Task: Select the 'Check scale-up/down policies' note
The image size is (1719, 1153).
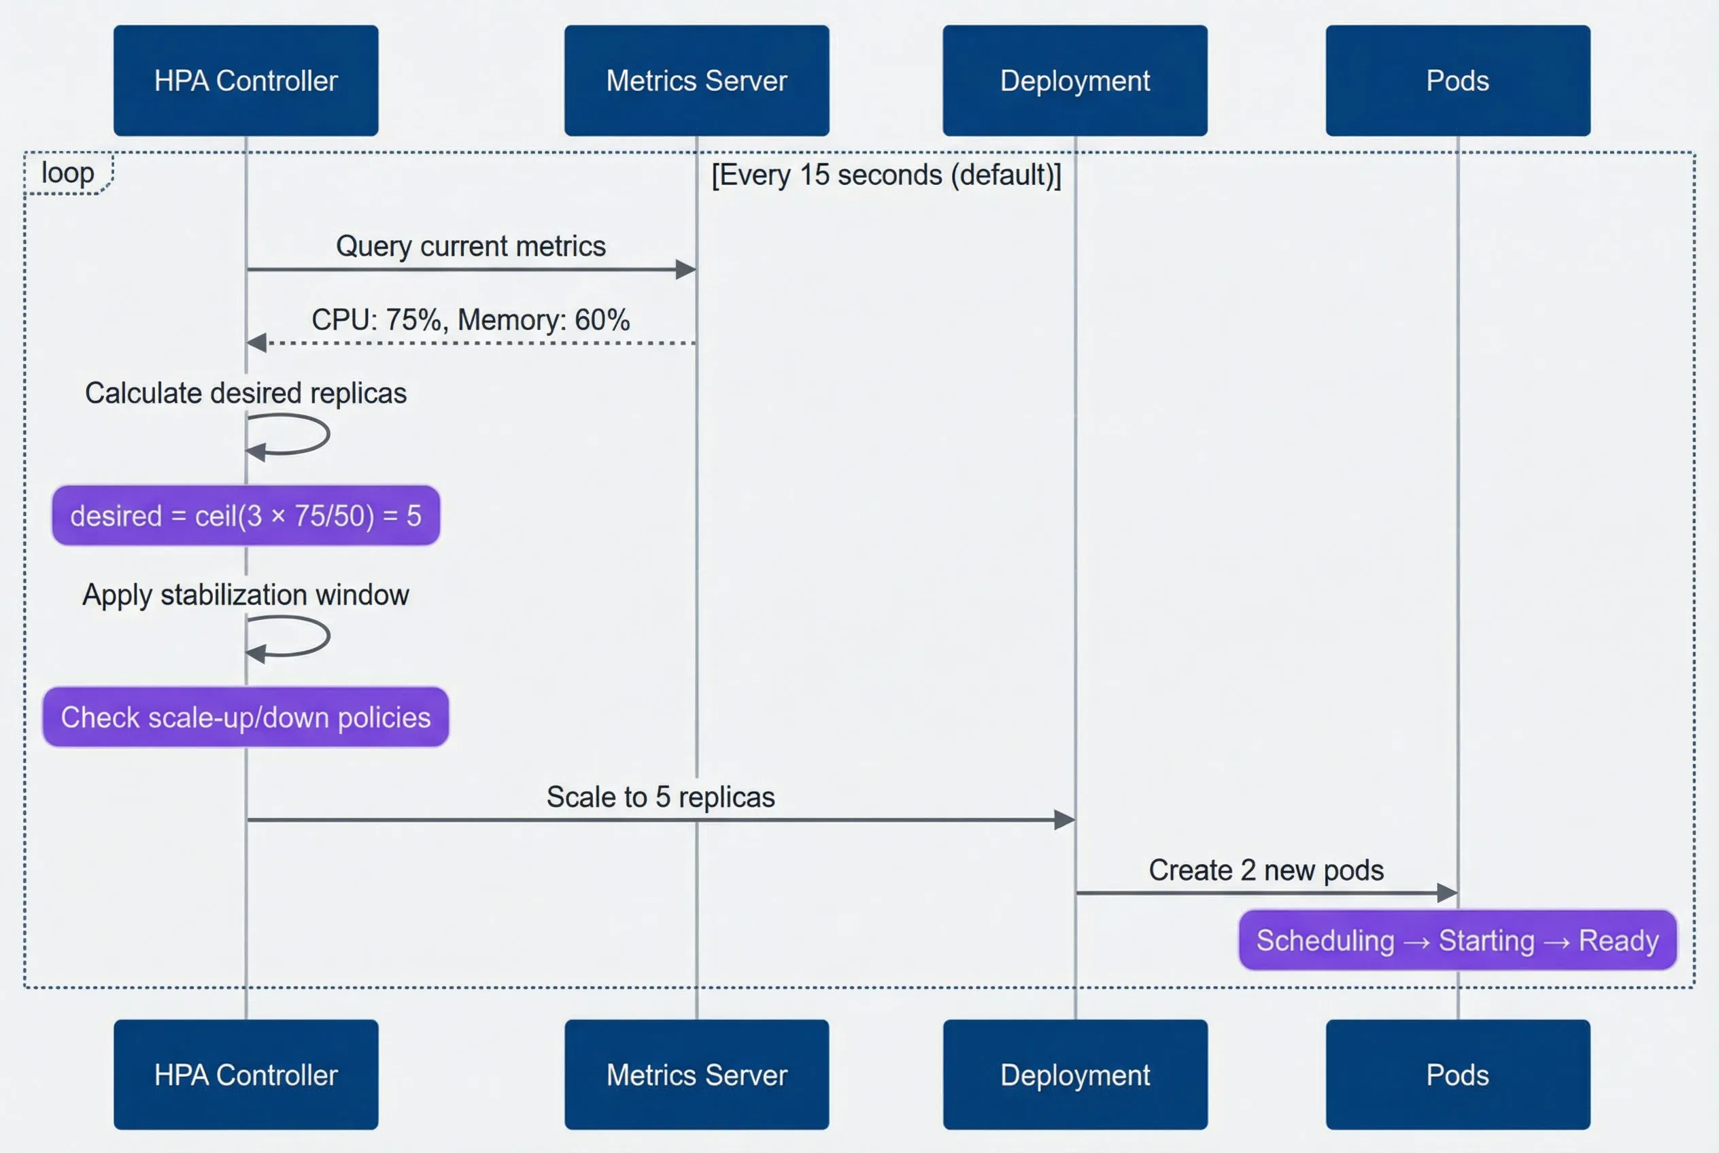Action: 245,717
